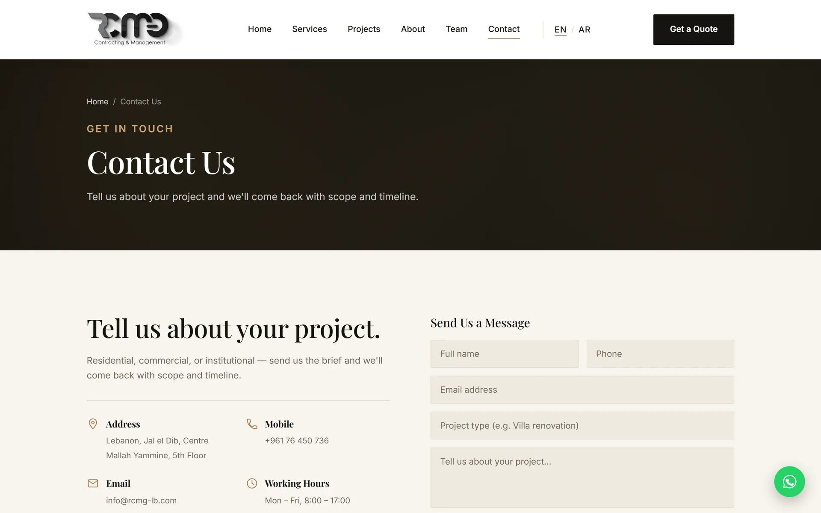Open the Projects navigation item

click(364, 29)
